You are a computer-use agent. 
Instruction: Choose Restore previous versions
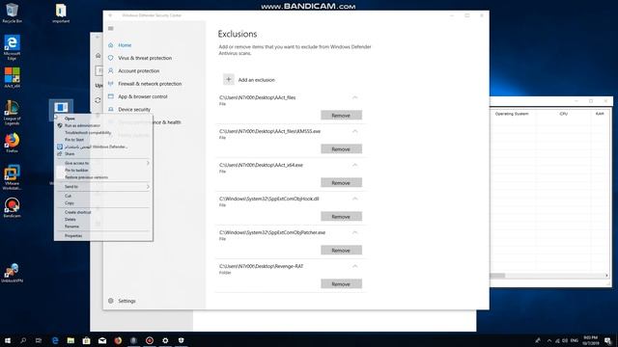[103, 177]
